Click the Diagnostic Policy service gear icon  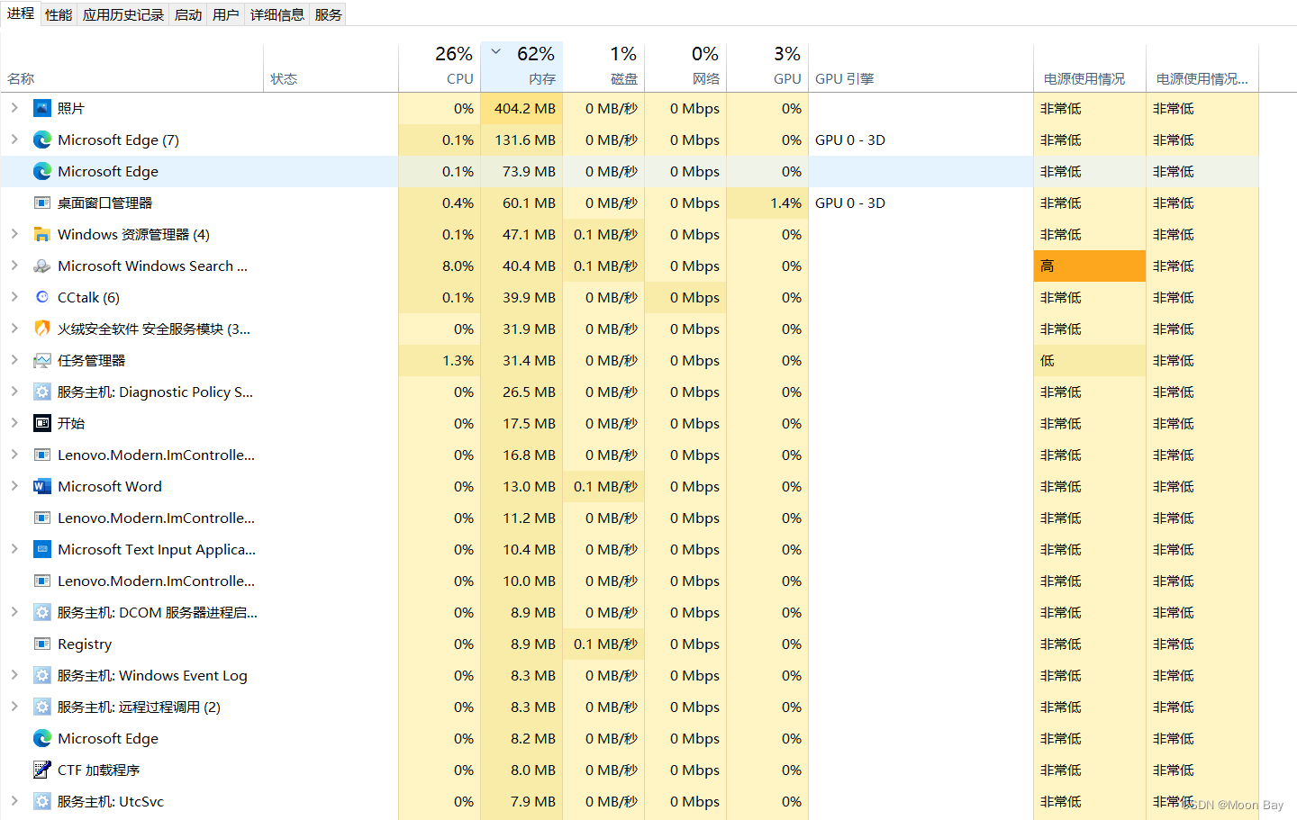click(41, 392)
